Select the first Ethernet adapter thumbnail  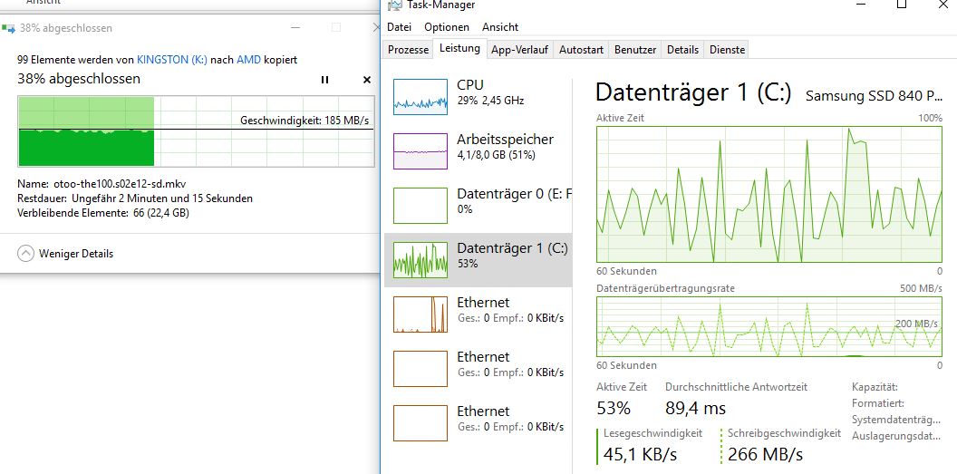click(x=420, y=314)
